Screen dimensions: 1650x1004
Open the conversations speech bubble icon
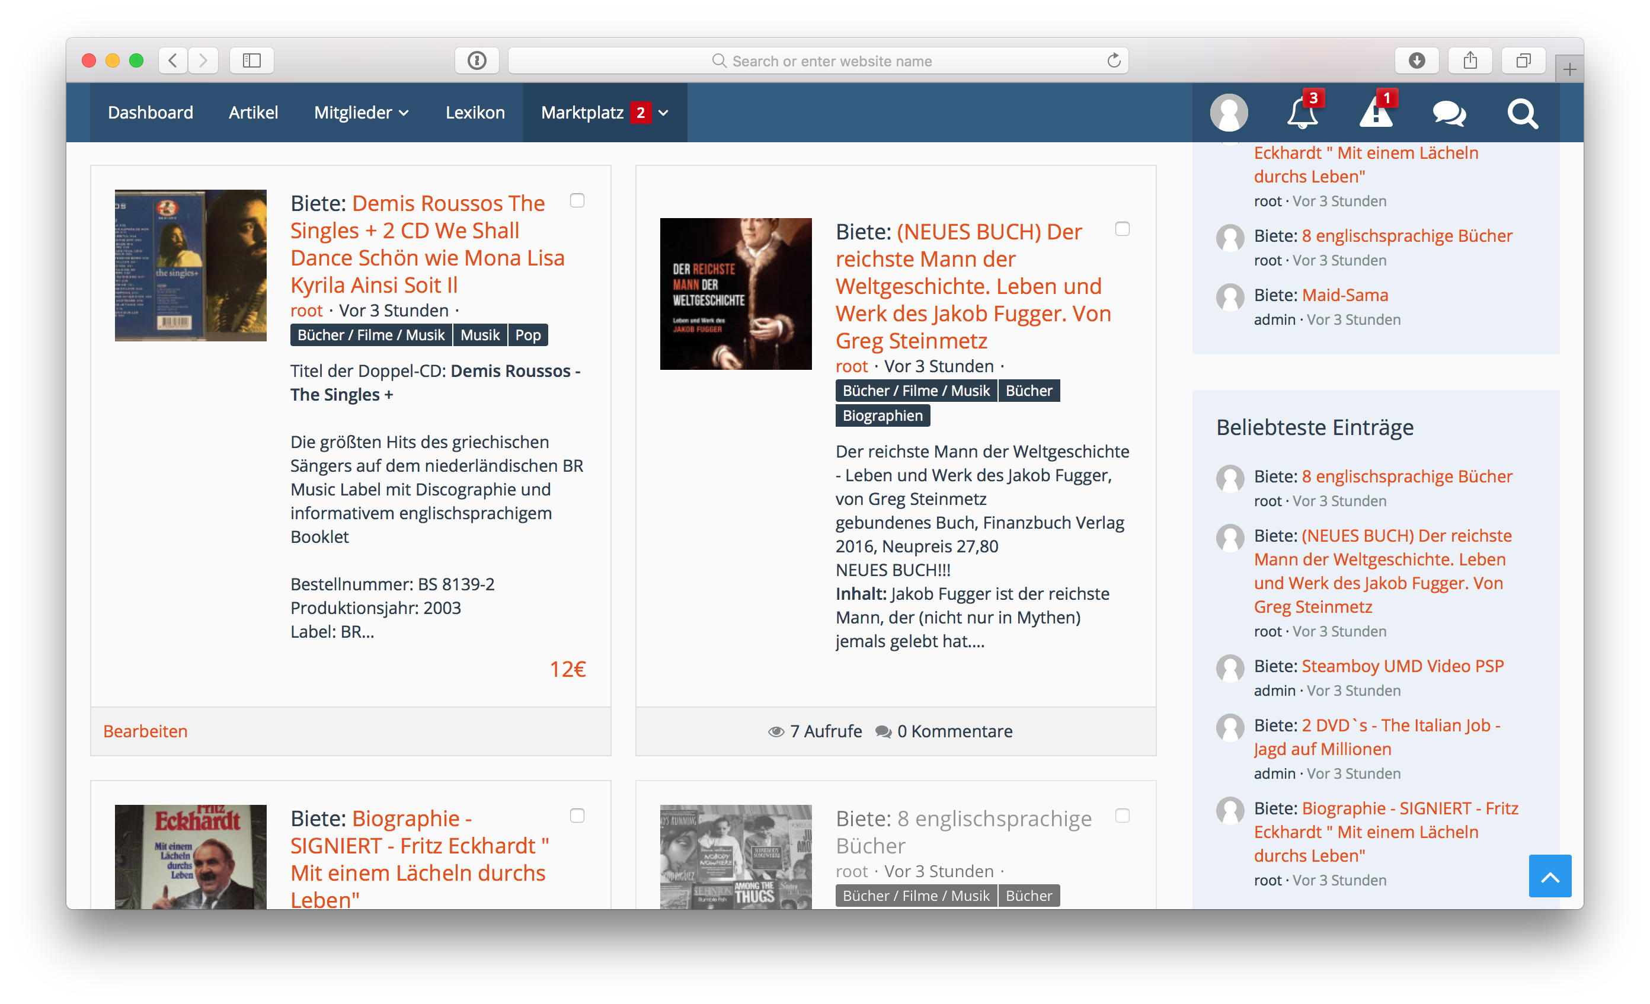point(1449,113)
